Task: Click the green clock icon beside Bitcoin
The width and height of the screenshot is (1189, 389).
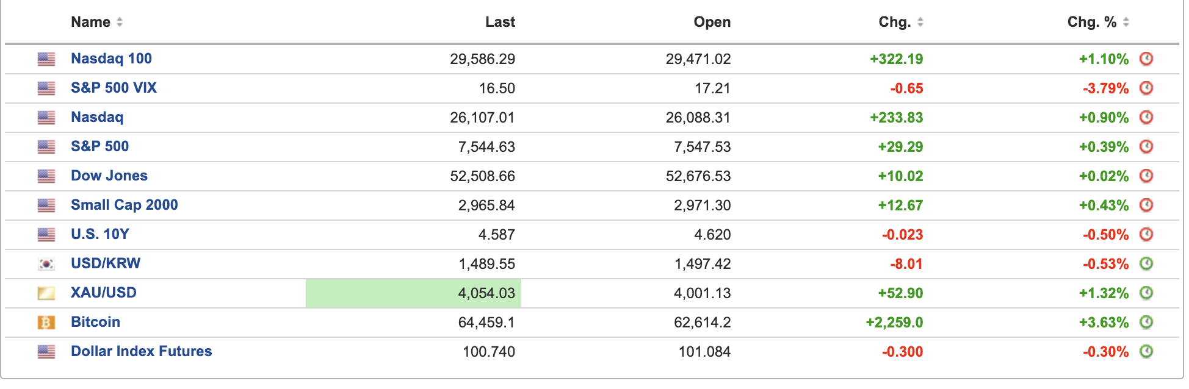Action: (x=1146, y=322)
